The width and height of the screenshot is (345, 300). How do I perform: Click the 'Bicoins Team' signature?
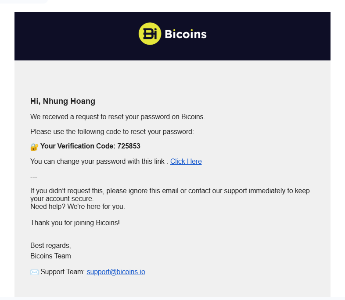[50, 256]
